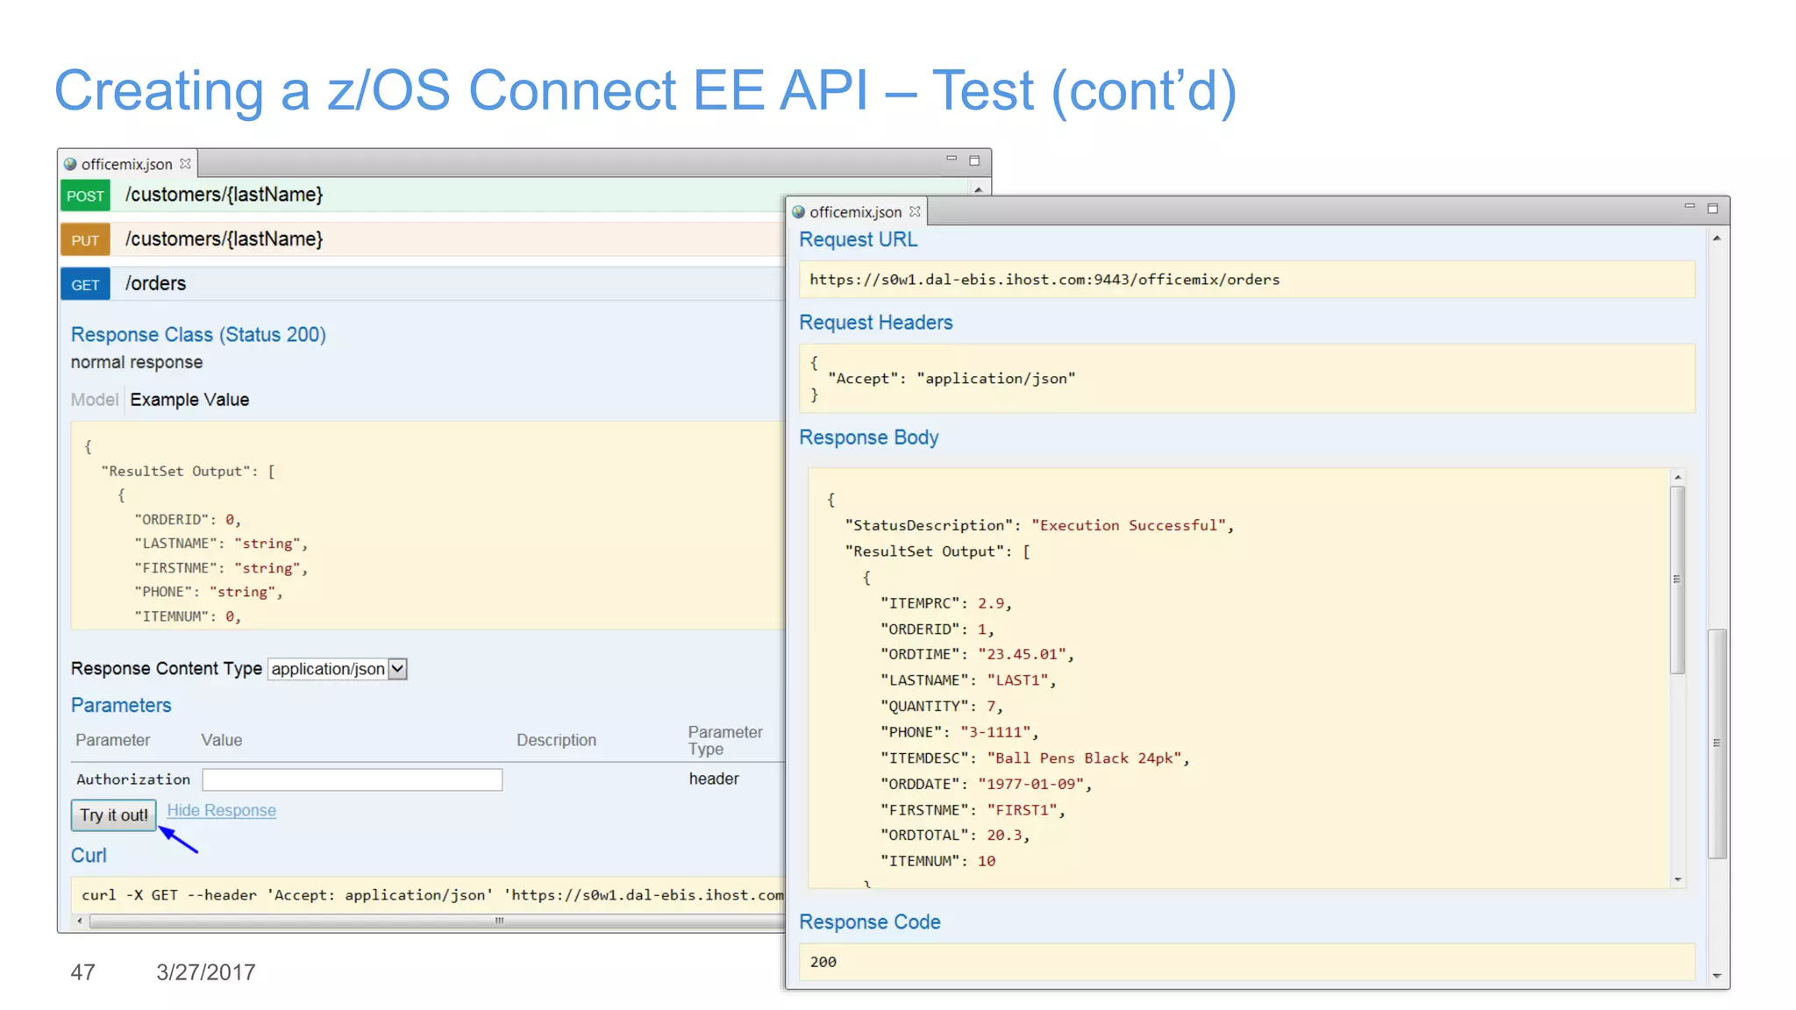This screenshot has height=1010, width=1796.
Task: Click scroll-up arrow of front window scrollbar
Action: pos(1717,238)
